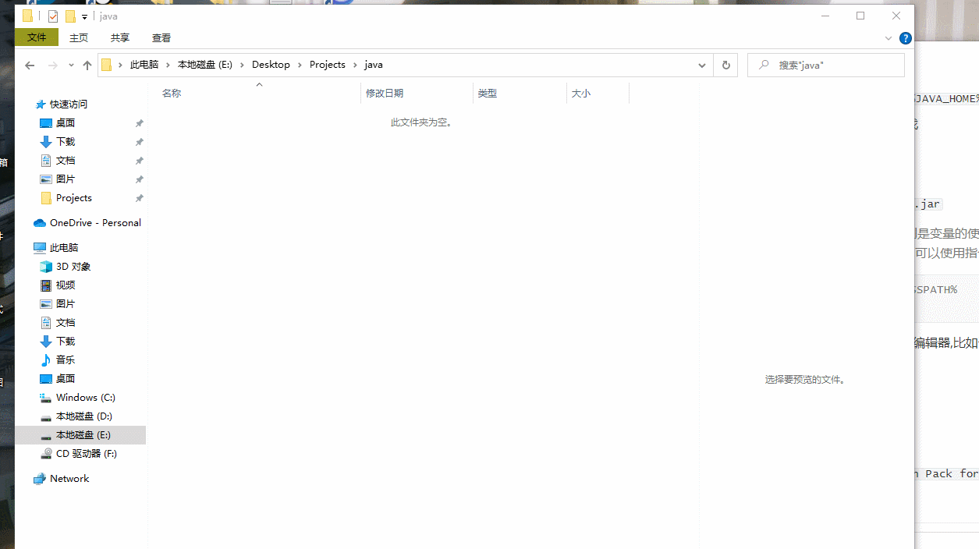Click the Back navigation arrow

tap(30, 66)
